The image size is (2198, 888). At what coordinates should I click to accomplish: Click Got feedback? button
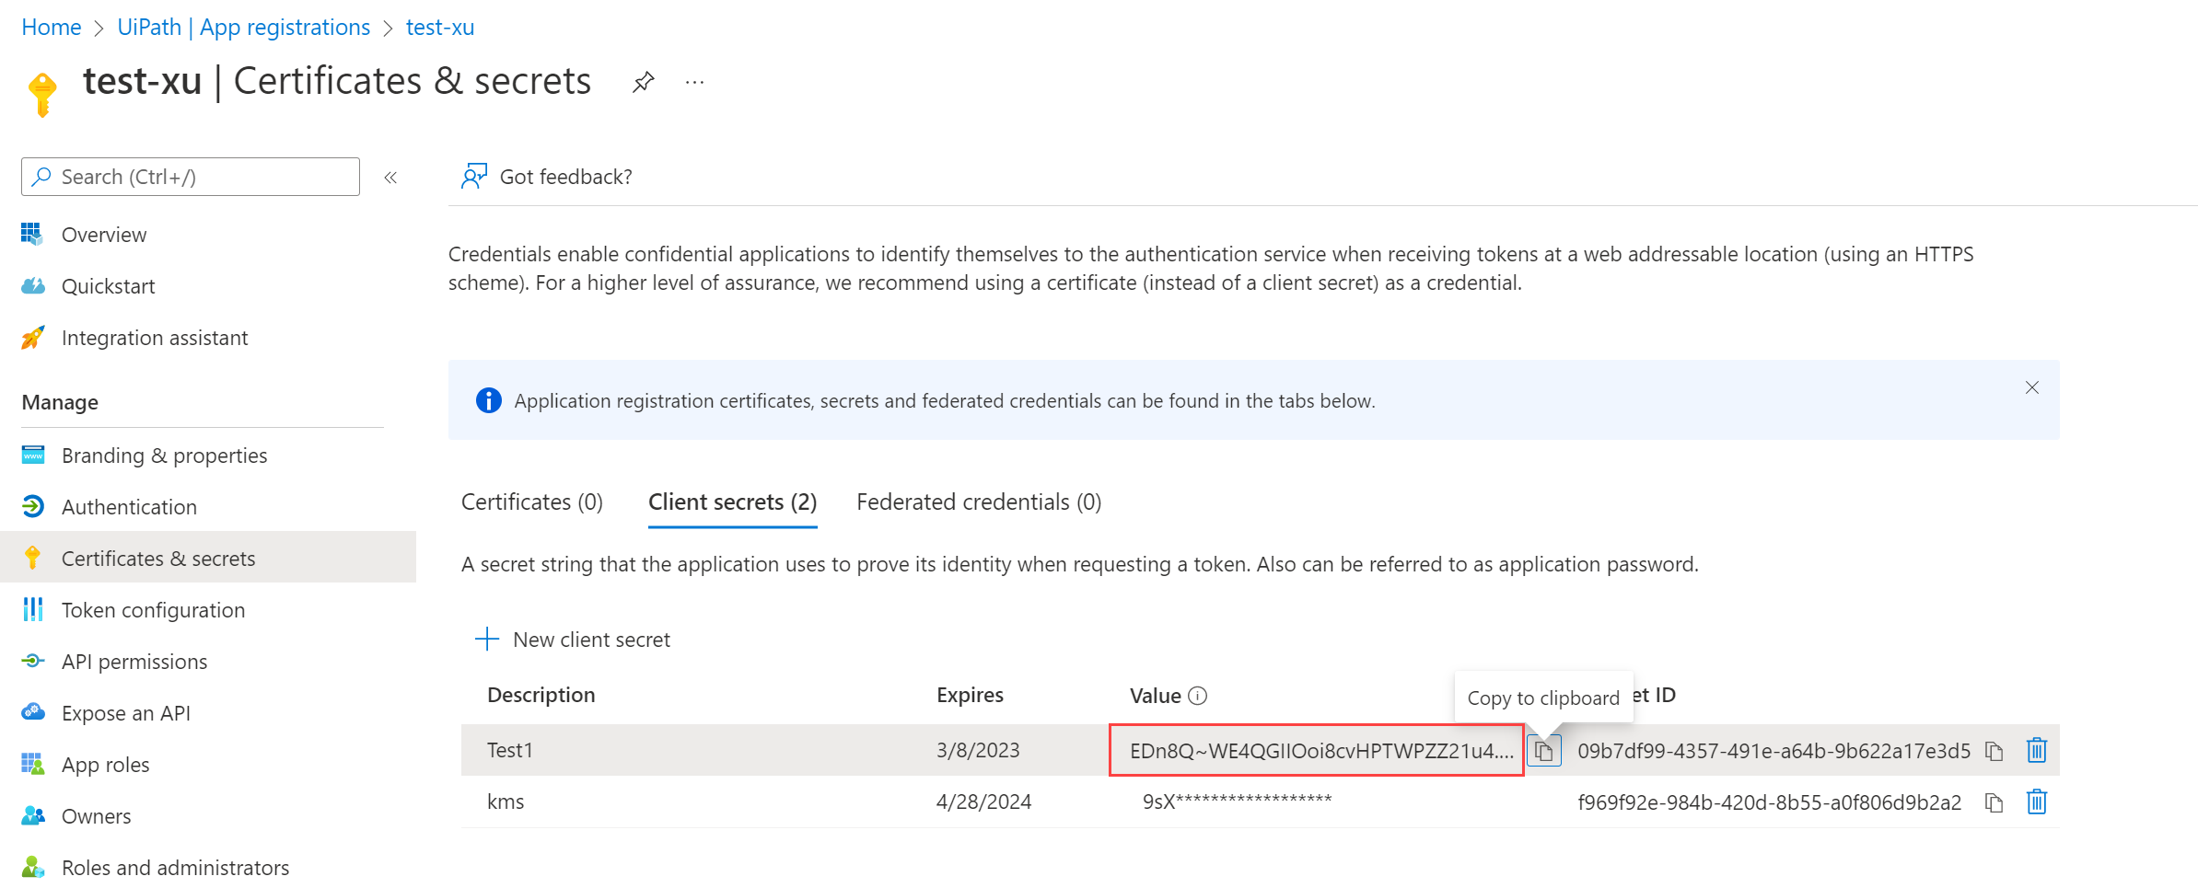547,177
